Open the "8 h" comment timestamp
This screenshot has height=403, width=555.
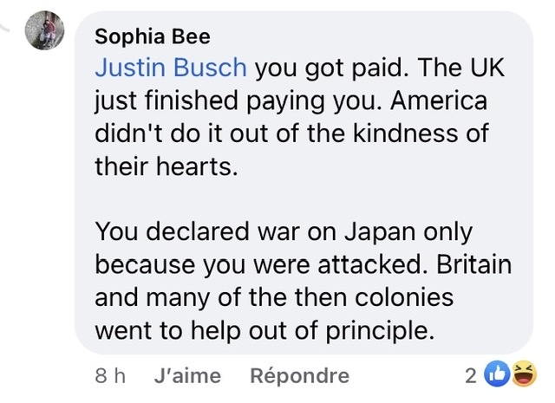click(109, 376)
